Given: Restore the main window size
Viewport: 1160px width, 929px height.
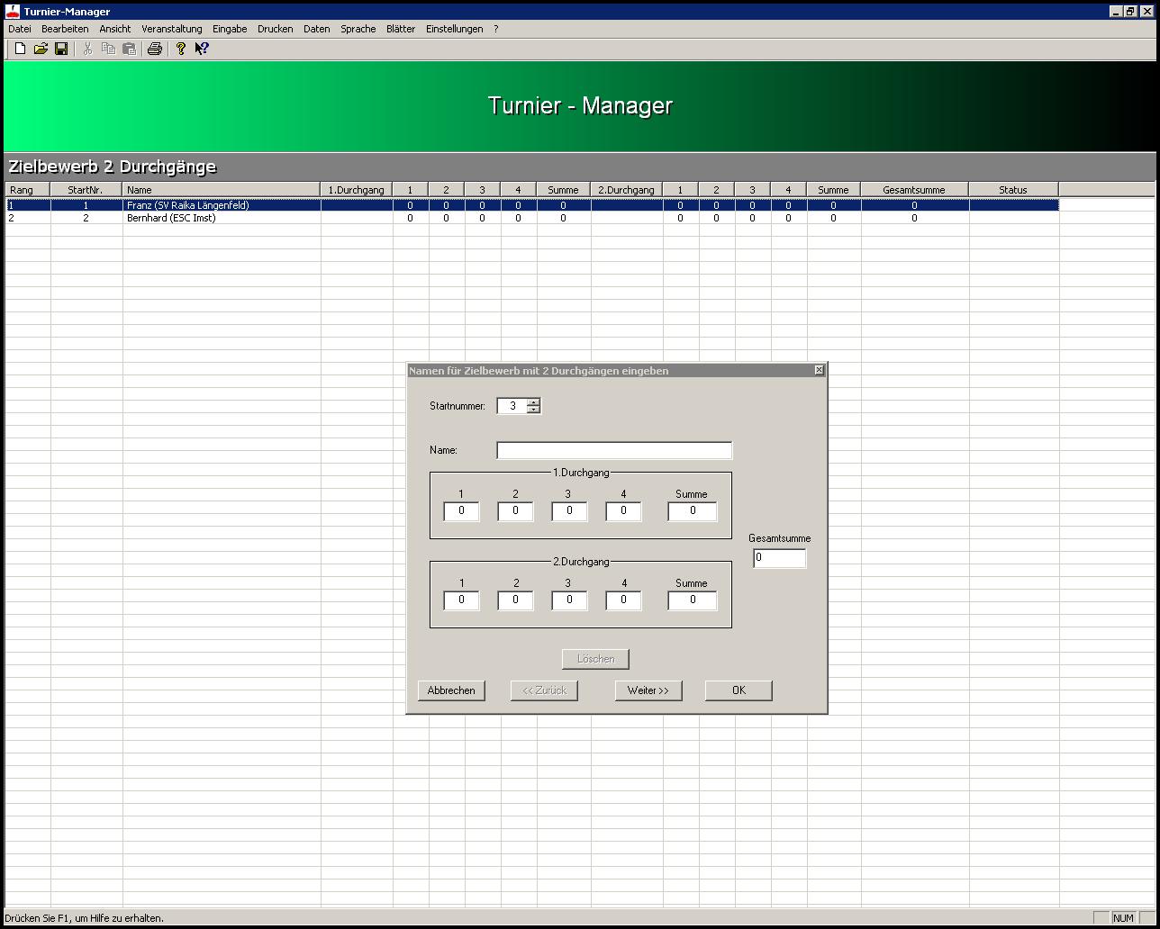Looking at the screenshot, I should click(x=1130, y=11).
